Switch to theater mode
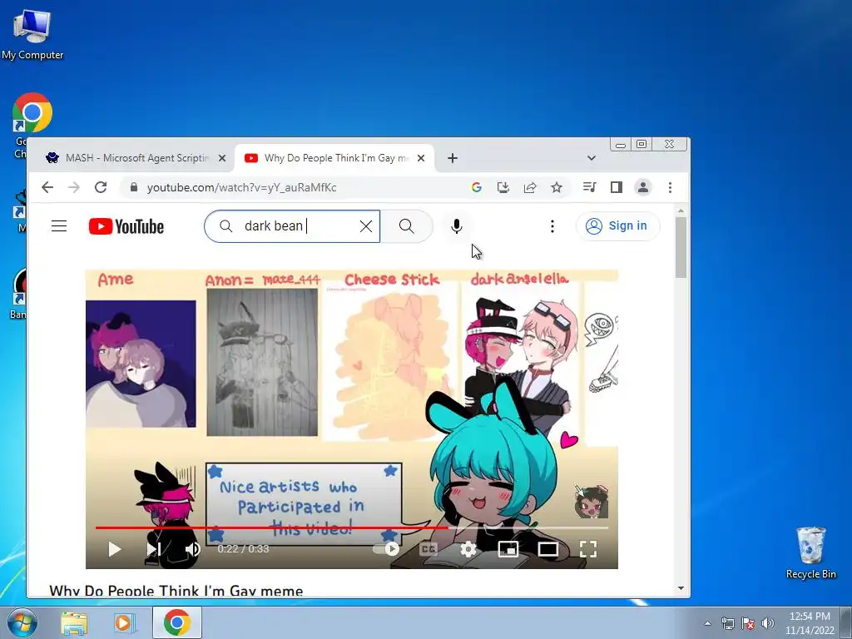Screen dimensions: 852x639 [547, 549]
